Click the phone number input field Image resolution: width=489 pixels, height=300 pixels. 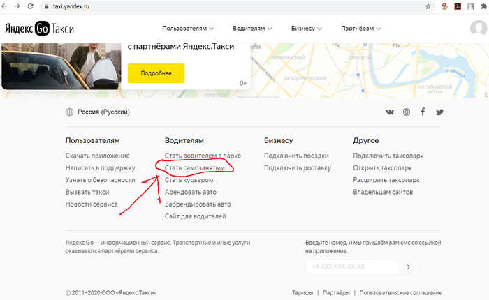coord(351,267)
